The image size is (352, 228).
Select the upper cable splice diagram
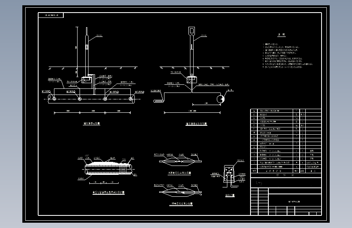tap(180, 161)
